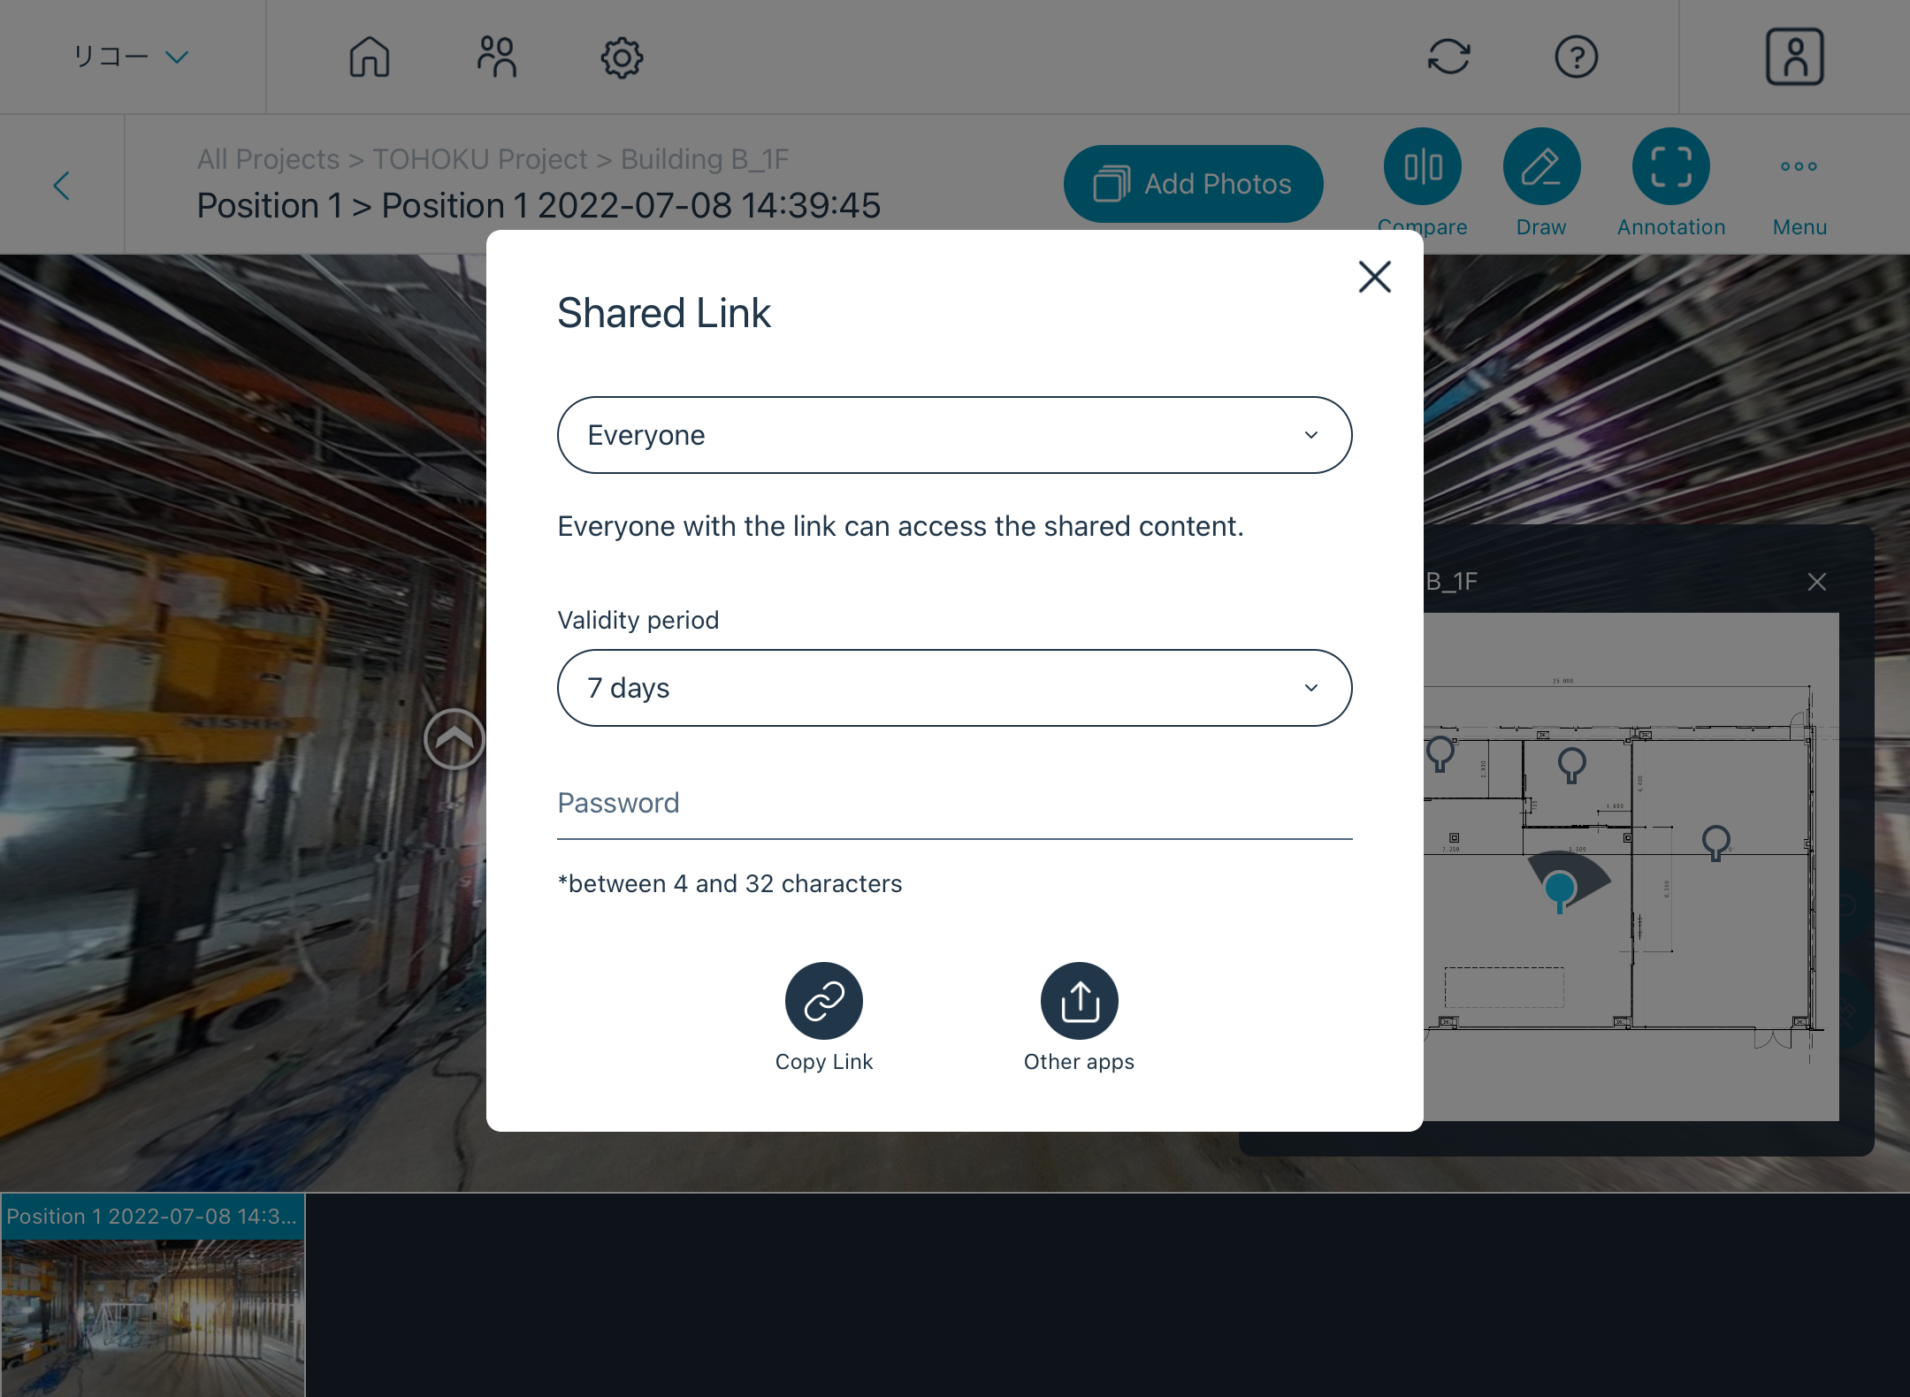Expand the リコー organization dropdown
This screenshot has height=1397, width=1910.
tap(131, 57)
